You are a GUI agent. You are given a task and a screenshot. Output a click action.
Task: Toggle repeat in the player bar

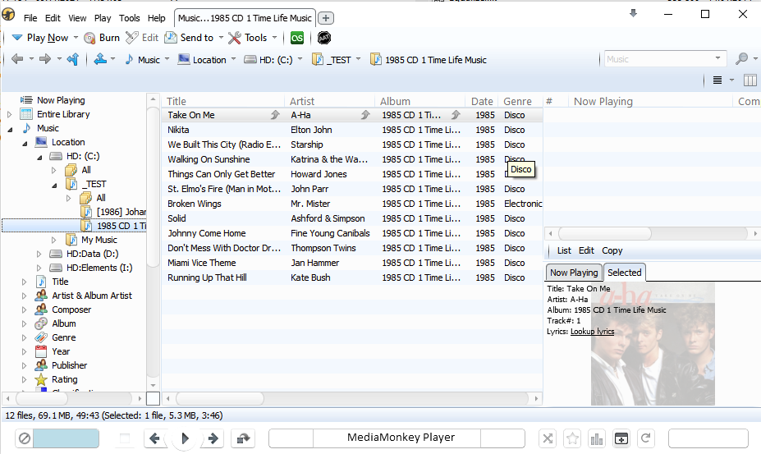tap(646, 438)
